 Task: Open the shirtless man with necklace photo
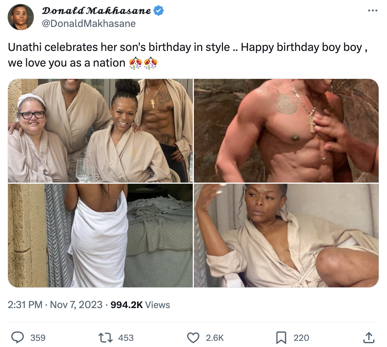(286, 131)
